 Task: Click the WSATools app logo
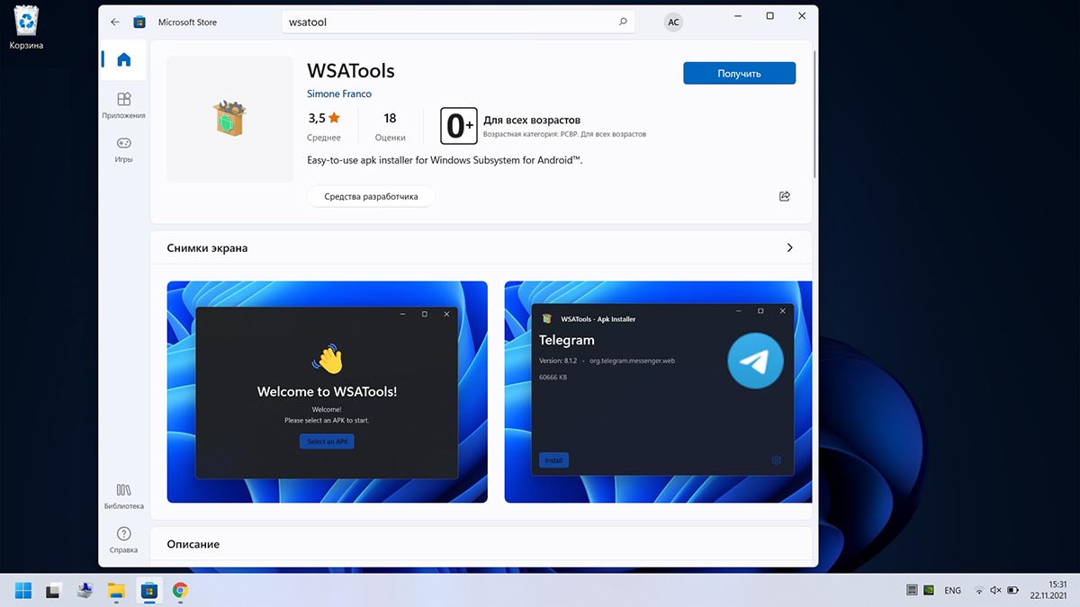229,119
